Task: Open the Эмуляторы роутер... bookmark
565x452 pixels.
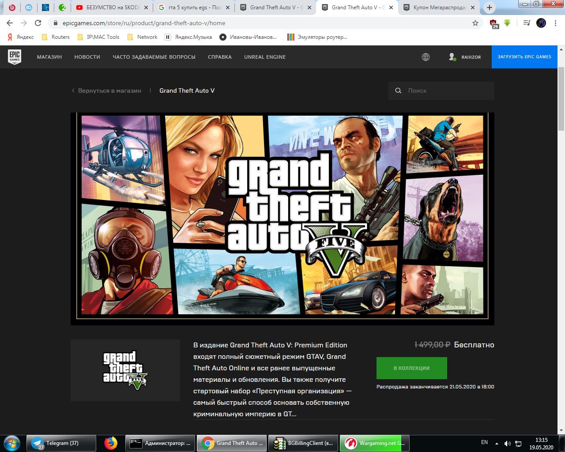Action: [x=317, y=37]
